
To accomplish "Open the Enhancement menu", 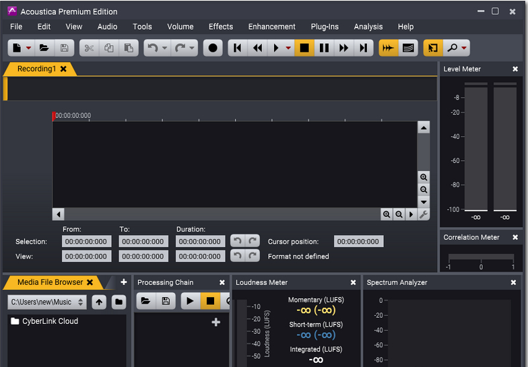I will [272, 27].
